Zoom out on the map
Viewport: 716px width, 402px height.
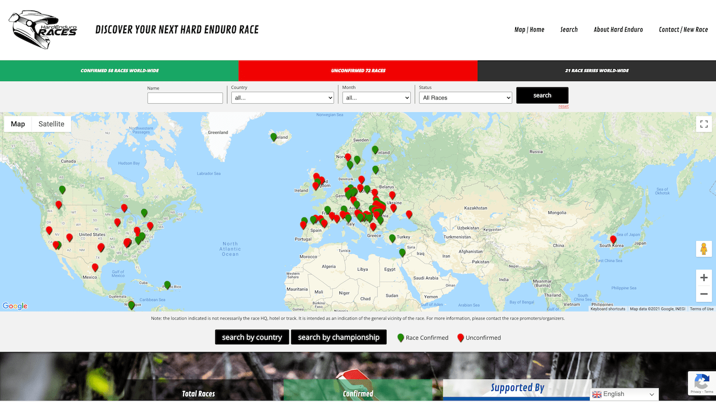704,294
